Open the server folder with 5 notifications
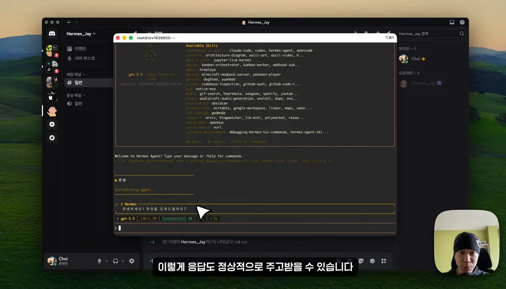 52,67
